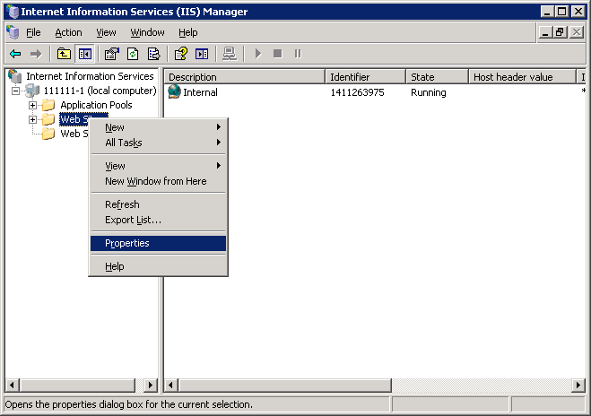591x416 pixels.
Task: Choose Help in the context menu
Action: point(159,266)
